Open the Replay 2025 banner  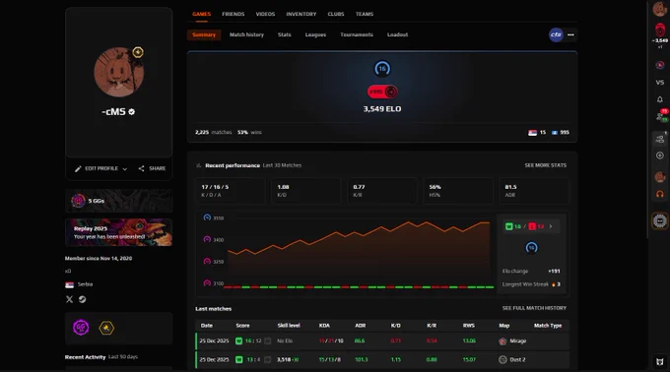(x=119, y=232)
